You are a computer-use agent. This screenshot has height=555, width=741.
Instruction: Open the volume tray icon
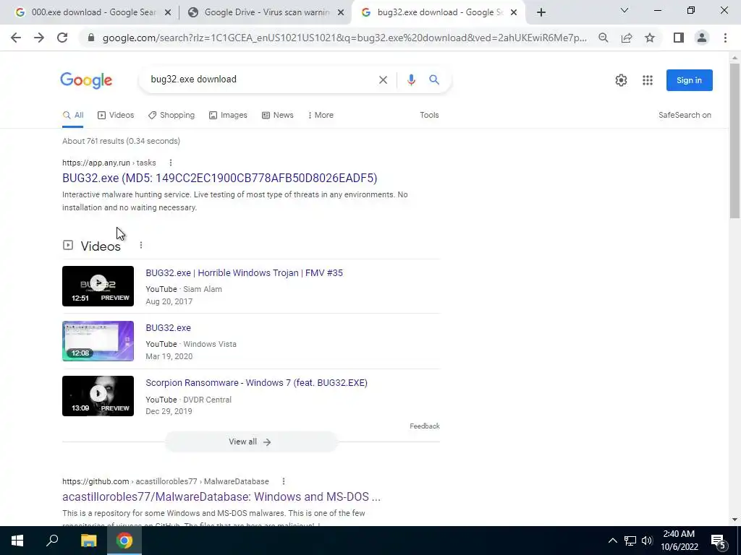click(x=647, y=541)
